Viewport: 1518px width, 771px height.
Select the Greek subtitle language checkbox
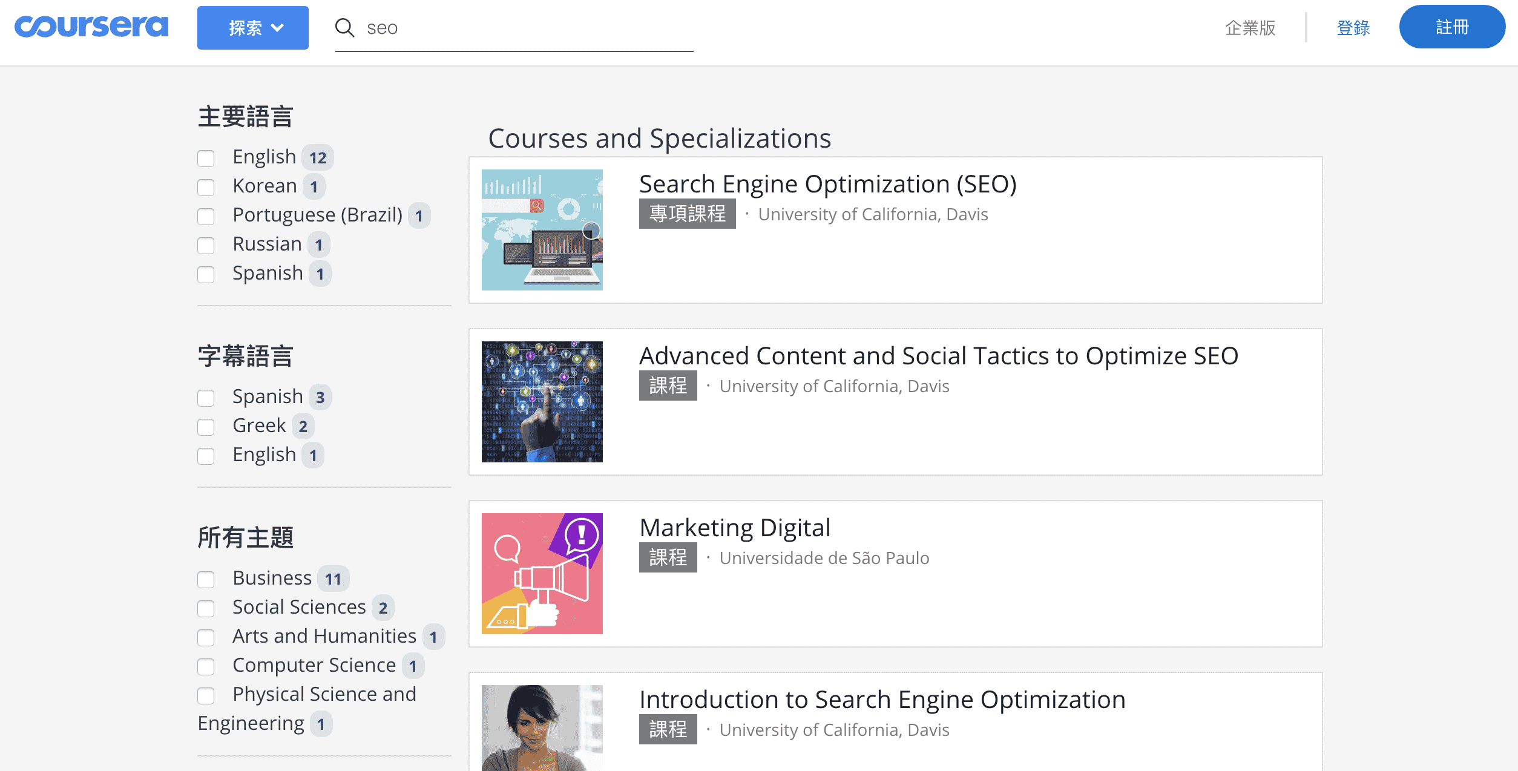coord(206,427)
